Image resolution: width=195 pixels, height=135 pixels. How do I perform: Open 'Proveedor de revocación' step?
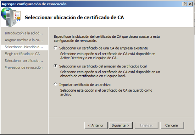(24, 67)
